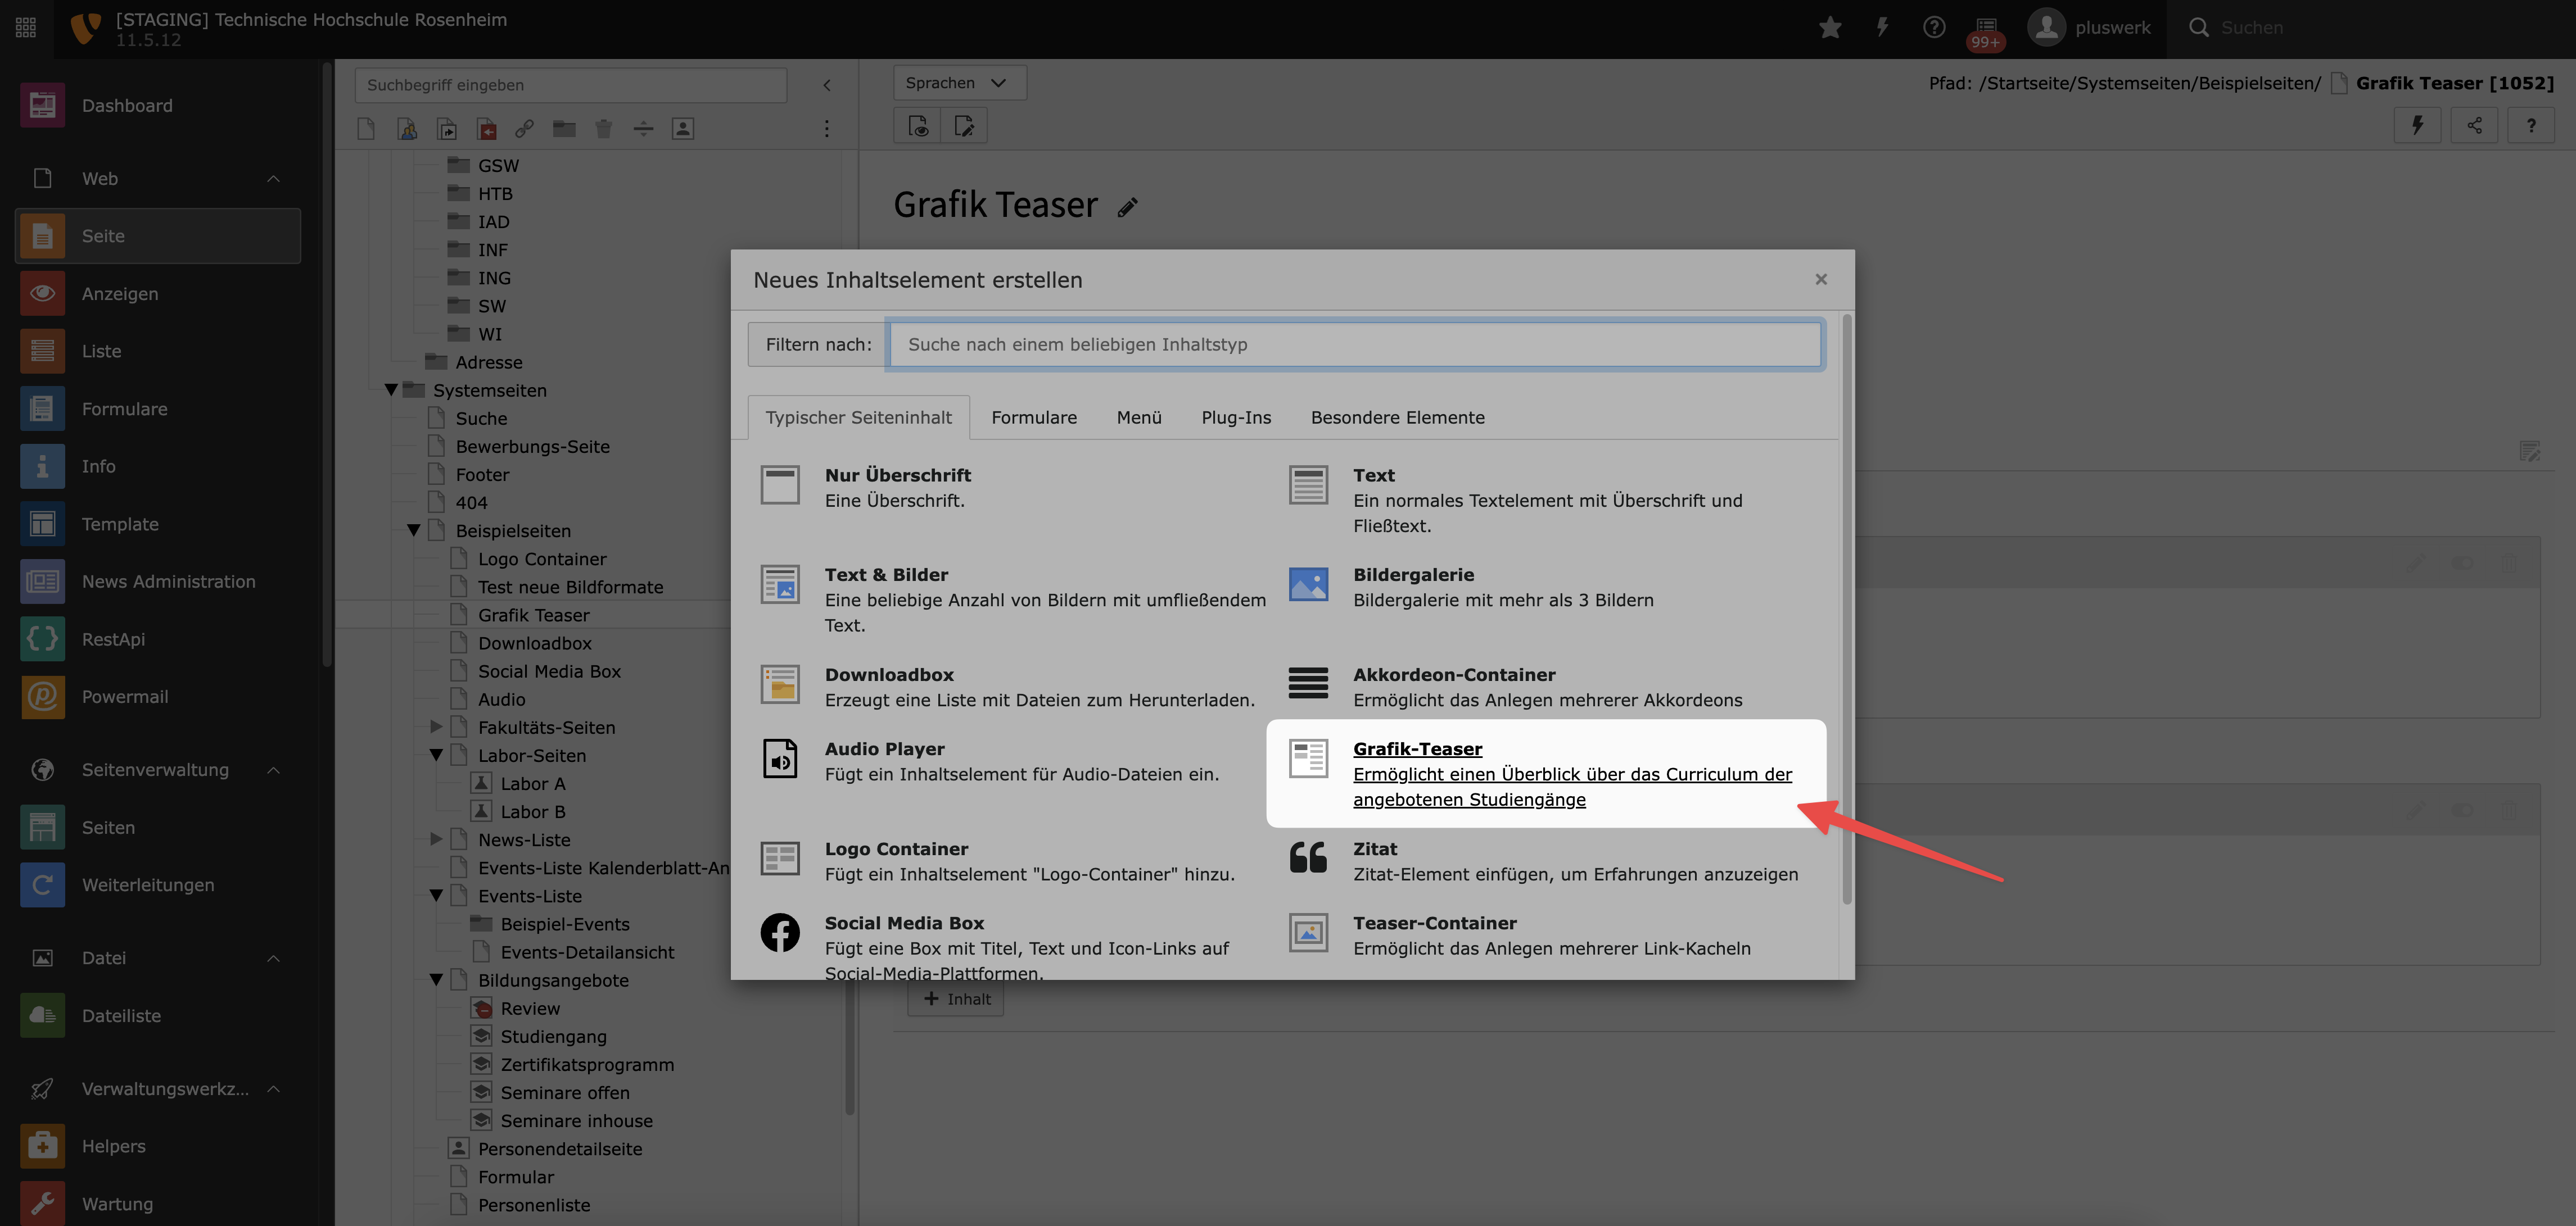2576x1226 pixels.
Task: Click the content type filter search field
Action: [x=1355, y=345]
